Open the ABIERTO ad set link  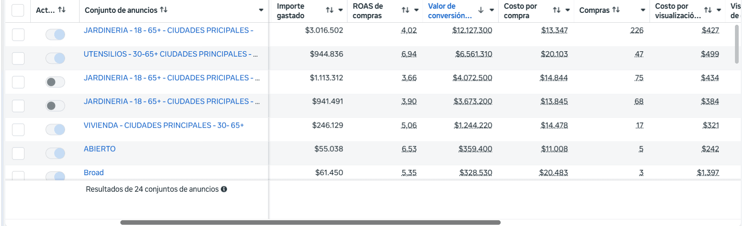[99, 149]
